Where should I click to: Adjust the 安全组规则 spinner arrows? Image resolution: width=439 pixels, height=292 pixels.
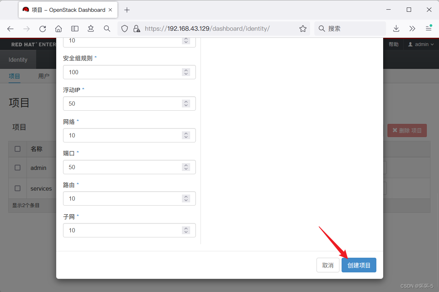click(x=186, y=72)
